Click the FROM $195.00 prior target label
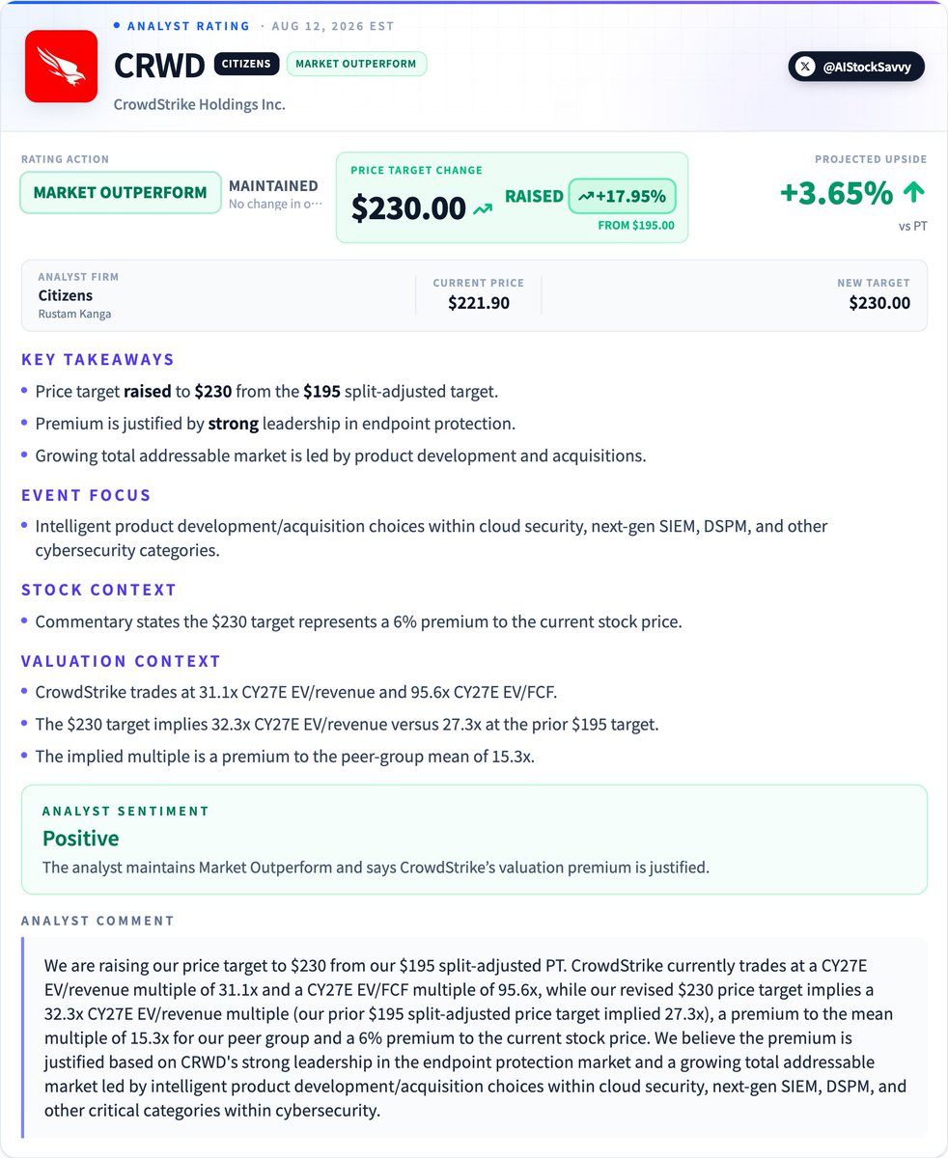 coord(636,226)
